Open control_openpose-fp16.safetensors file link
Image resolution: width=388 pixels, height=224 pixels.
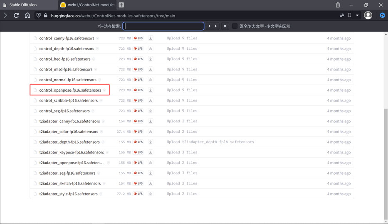coord(70,90)
